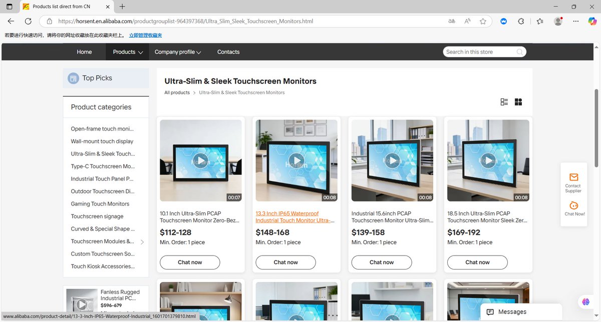Click the translate page icon
This screenshot has height=322, width=601.
tap(452, 21)
